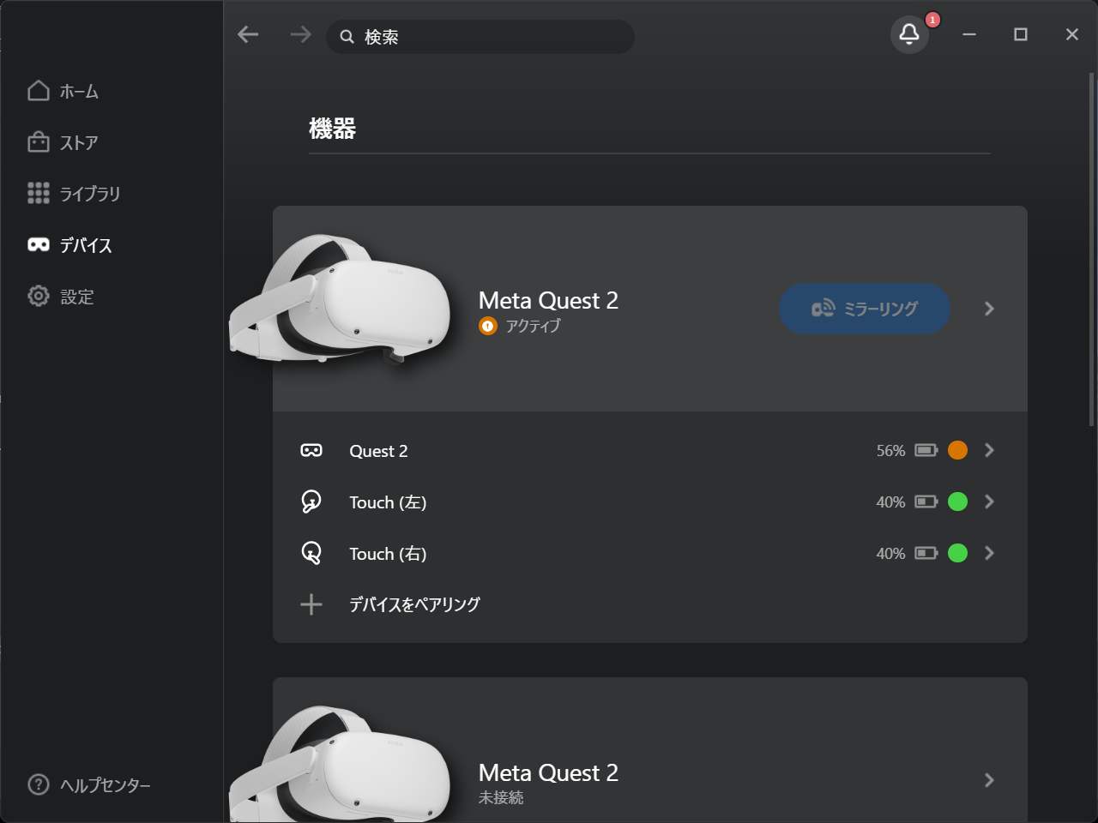
Task: Click the アクティブ status label
Action: click(533, 326)
